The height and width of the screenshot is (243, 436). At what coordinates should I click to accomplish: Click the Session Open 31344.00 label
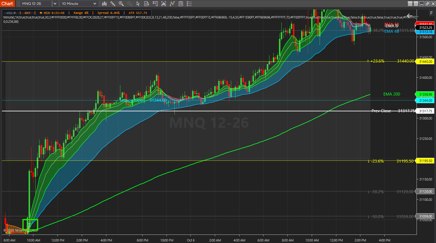(x=143, y=100)
